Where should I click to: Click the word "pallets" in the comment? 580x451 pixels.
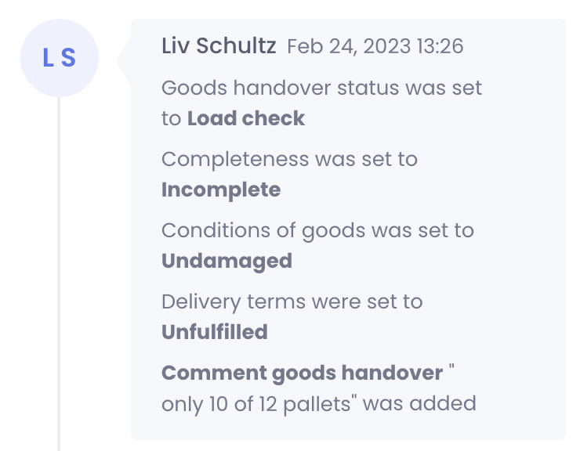(x=331, y=404)
